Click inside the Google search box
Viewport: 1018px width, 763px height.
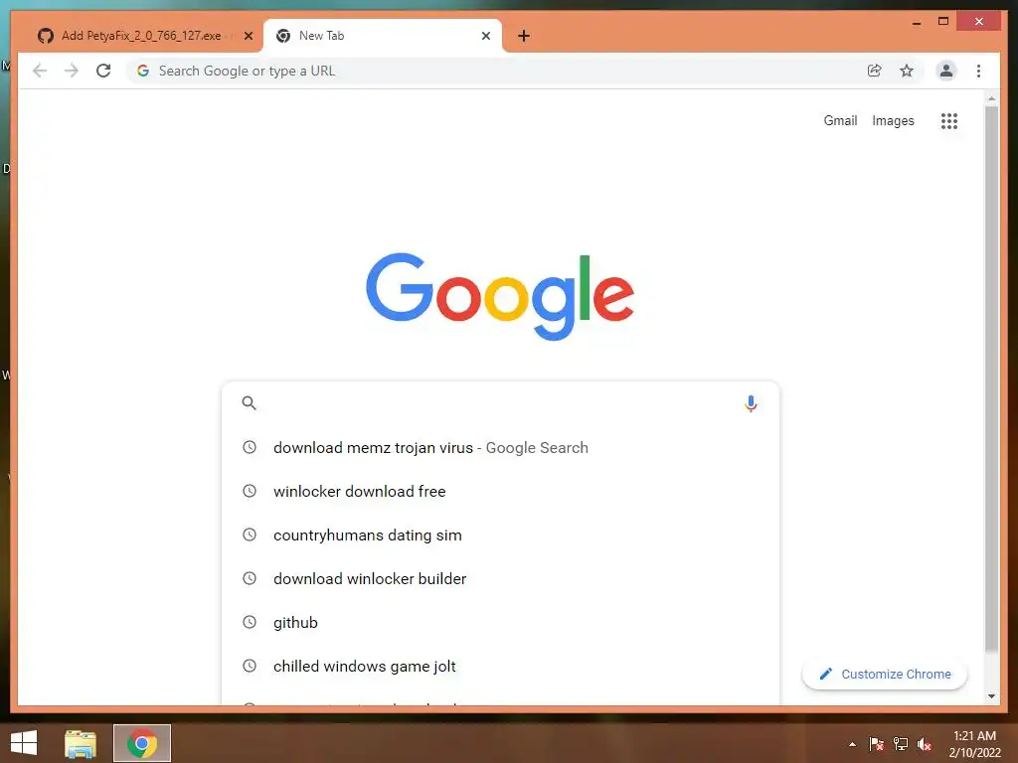click(x=499, y=403)
